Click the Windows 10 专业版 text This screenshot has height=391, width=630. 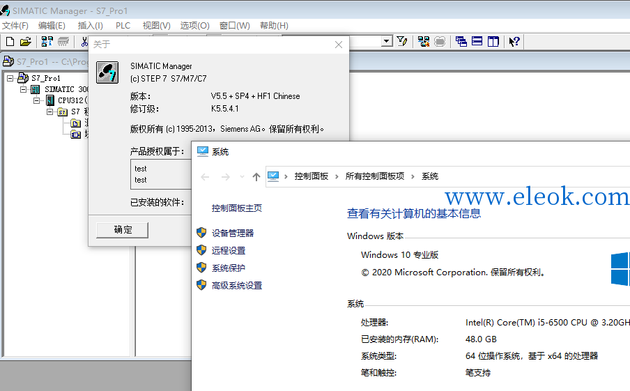pos(400,255)
